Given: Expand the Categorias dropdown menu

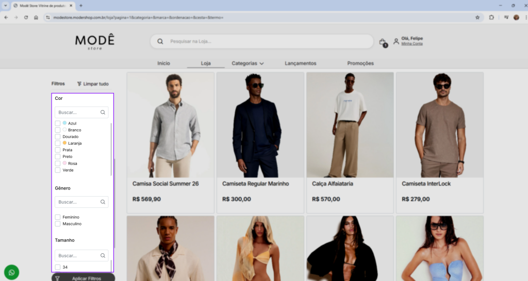Looking at the screenshot, I should point(247,63).
